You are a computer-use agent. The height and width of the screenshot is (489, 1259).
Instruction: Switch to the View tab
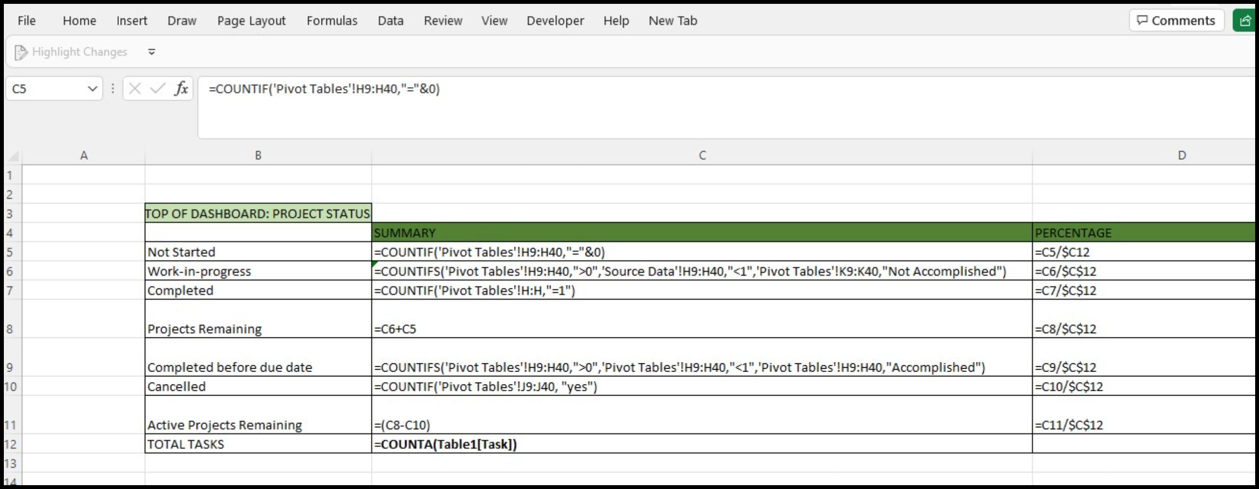pos(494,21)
